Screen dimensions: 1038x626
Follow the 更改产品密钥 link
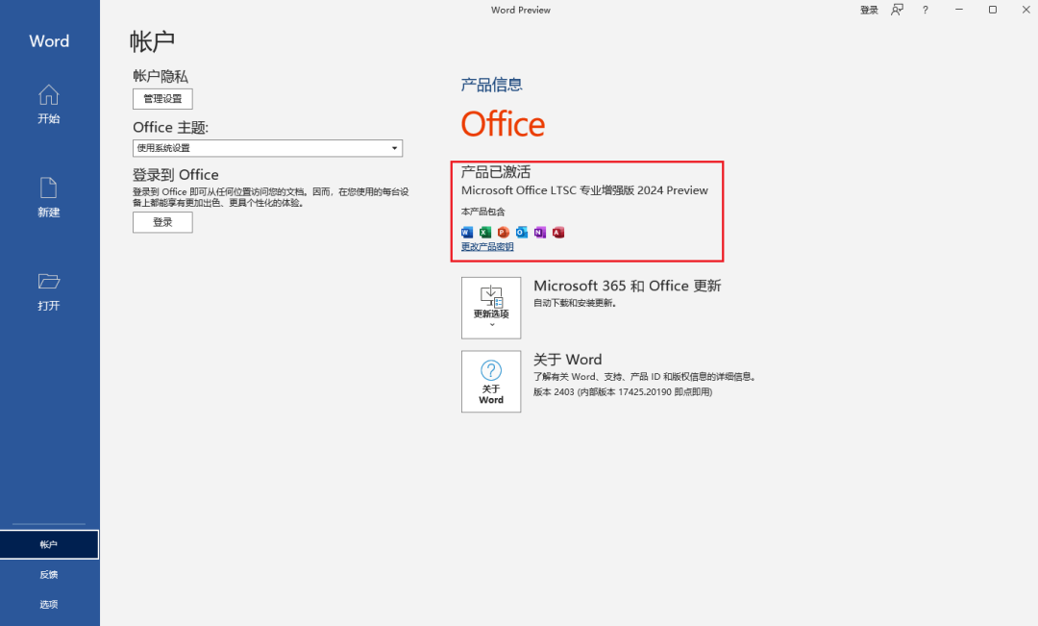click(x=487, y=247)
